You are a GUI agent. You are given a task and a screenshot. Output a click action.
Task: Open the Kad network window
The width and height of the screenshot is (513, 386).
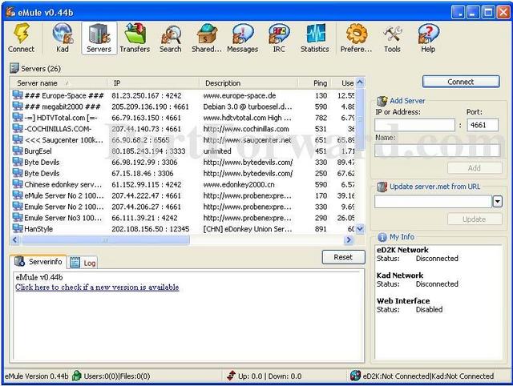pos(63,38)
